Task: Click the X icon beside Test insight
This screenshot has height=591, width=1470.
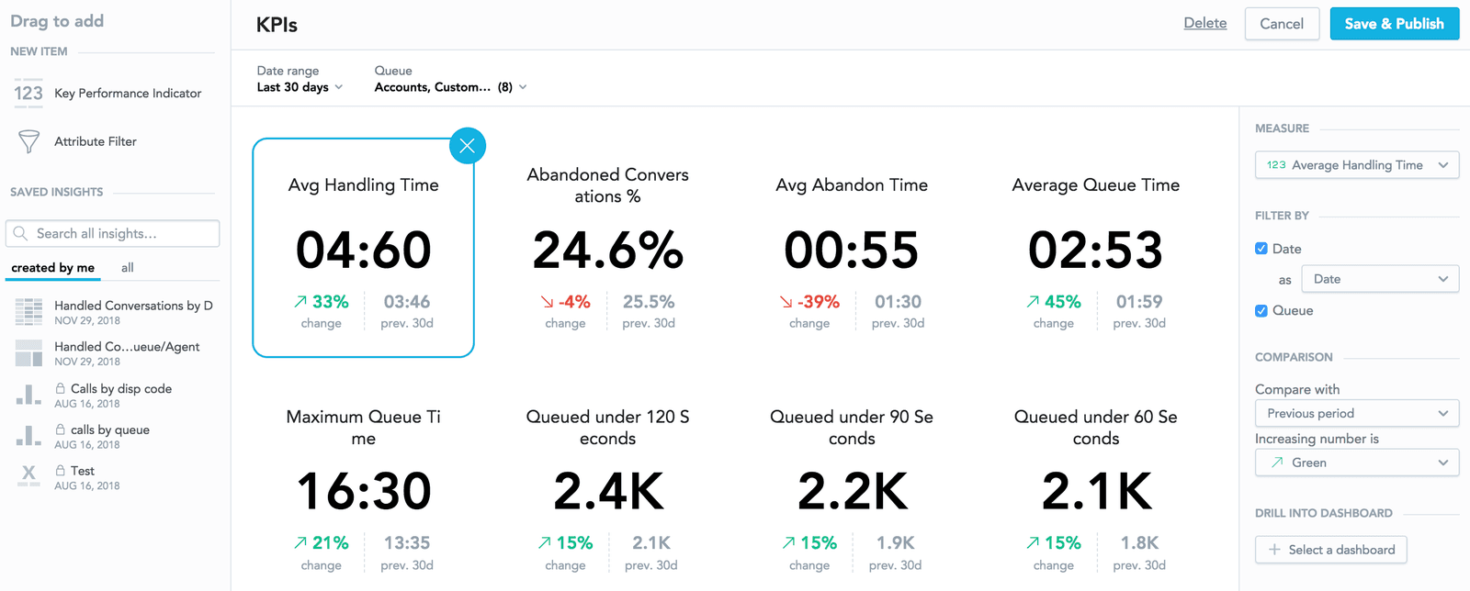Action: 28,474
